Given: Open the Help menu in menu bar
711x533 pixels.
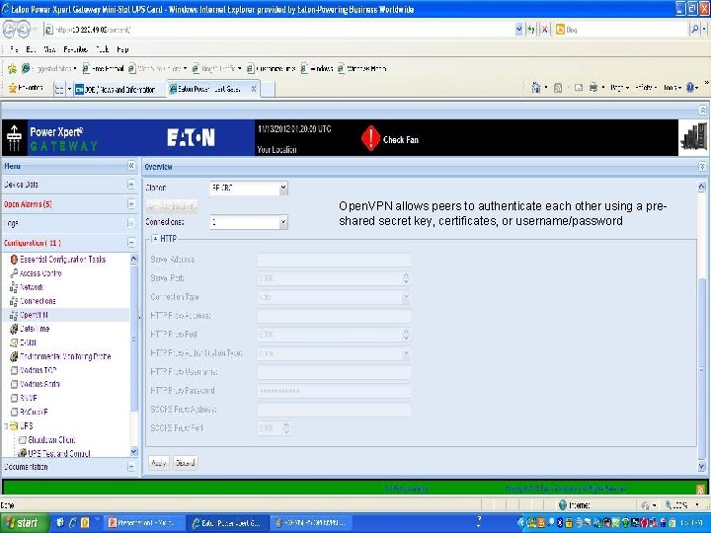Looking at the screenshot, I should [x=122, y=49].
